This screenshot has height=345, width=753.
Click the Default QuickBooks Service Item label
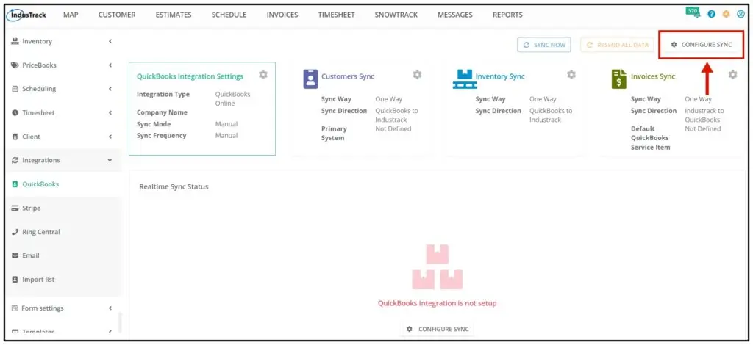[650, 138]
